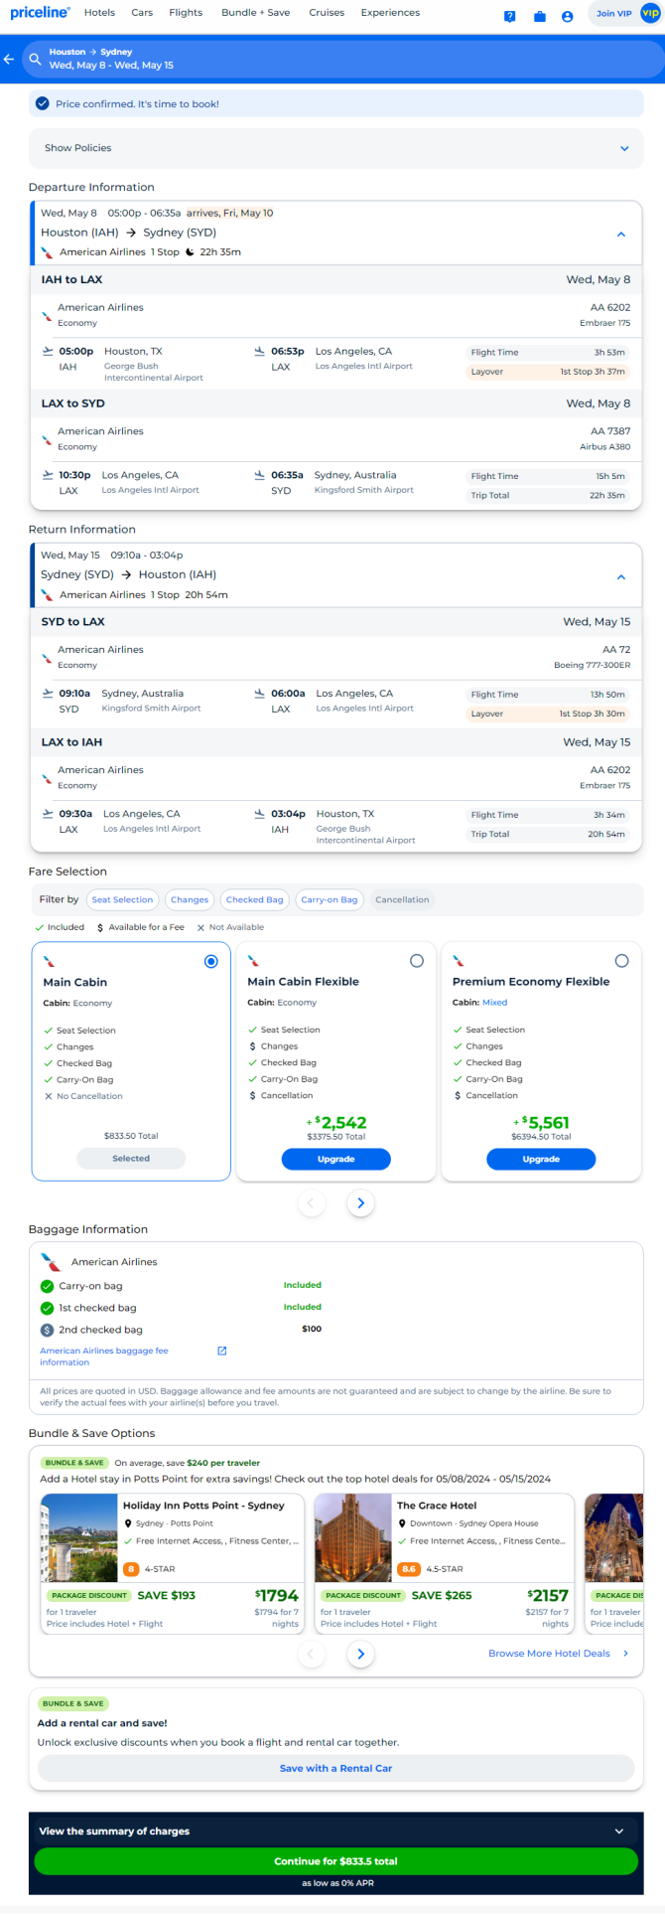The width and height of the screenshot is (665, 1914).
Task: Open Browse More Hotel Deals link
Action: [x=558, y=1654]
